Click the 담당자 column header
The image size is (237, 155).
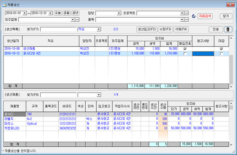click(x=87, y=41)
